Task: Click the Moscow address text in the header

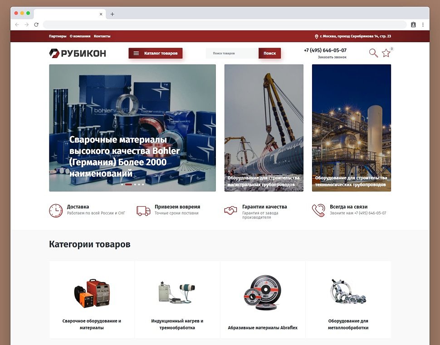Action: pos(355,36)
